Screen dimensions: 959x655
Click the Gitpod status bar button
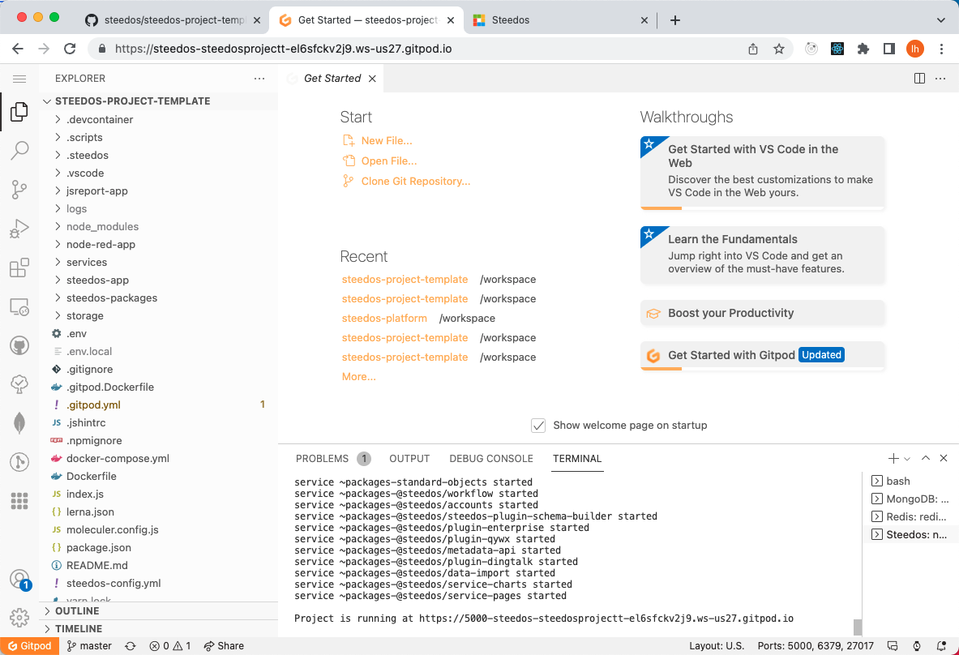pos(29,646)
